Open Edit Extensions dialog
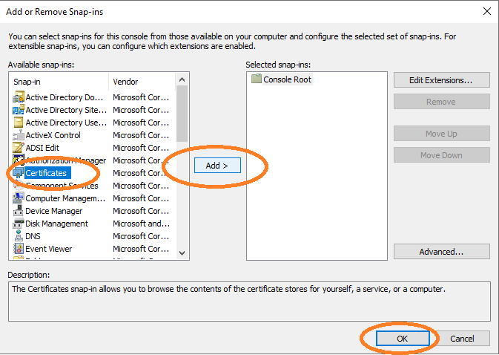The width and height of the screenshot is (499, 355). click(x=441, y=80)
